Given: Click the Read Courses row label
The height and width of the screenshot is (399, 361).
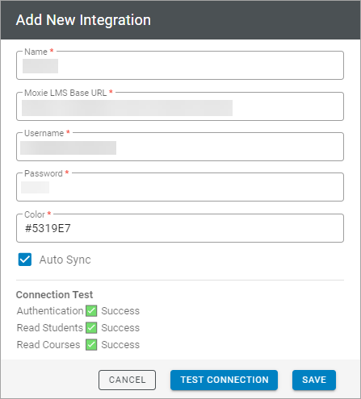Looking at the screenshot, I should click(x=48, y=345).
